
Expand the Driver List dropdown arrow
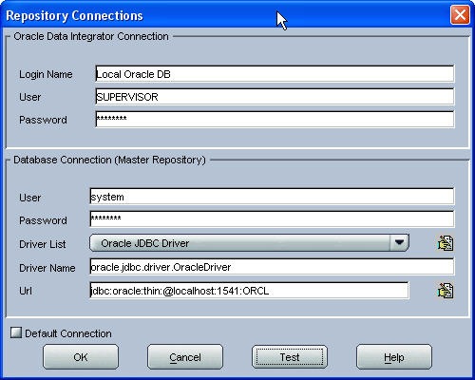pyautogui.click(x=399, y=243)
